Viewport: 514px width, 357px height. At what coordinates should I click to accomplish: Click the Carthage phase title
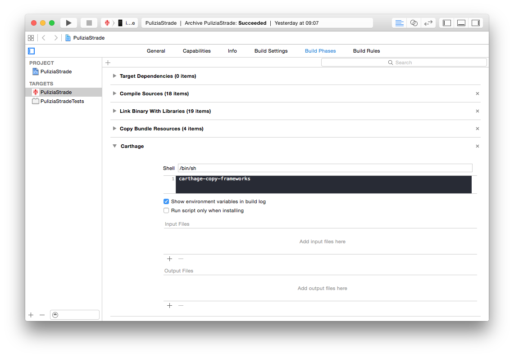point(132,146)
